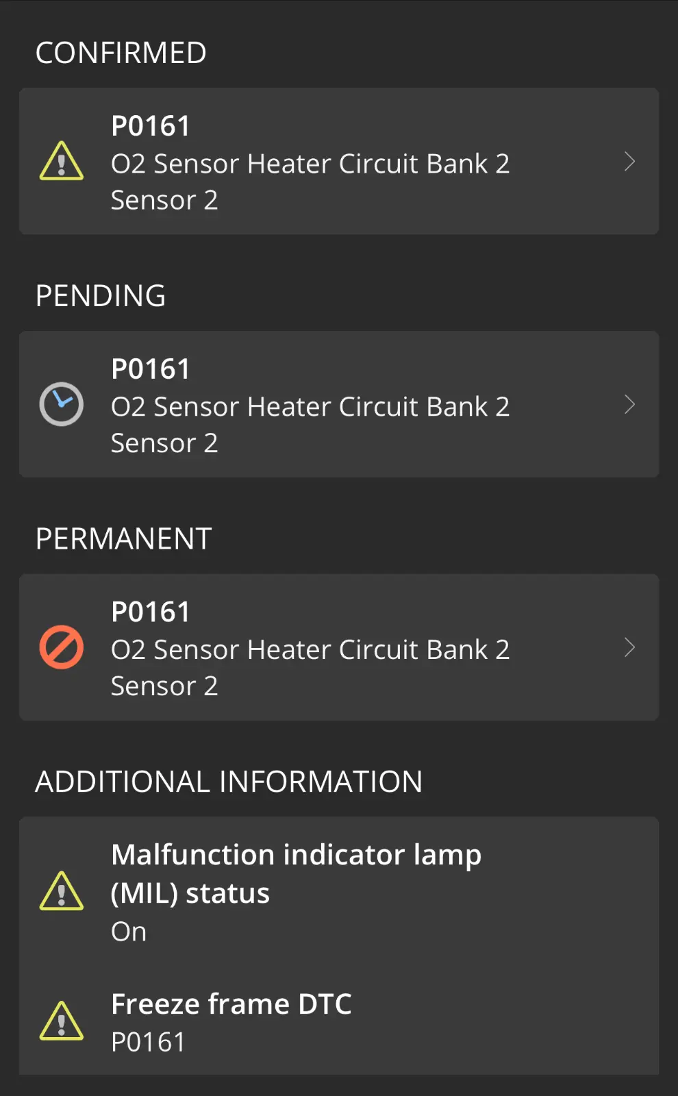Select the Freeze frame DTC label

[x=231, y=1004]
